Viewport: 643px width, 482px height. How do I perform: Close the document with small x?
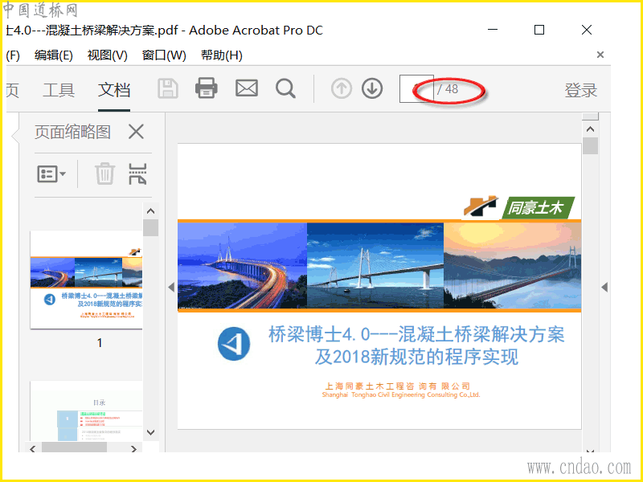600,55
